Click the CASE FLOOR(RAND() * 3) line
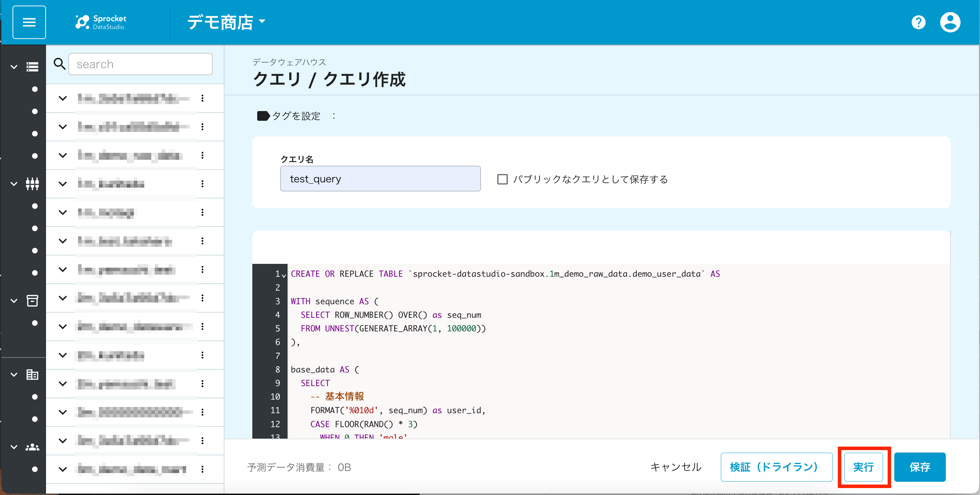 coord(364,424)
